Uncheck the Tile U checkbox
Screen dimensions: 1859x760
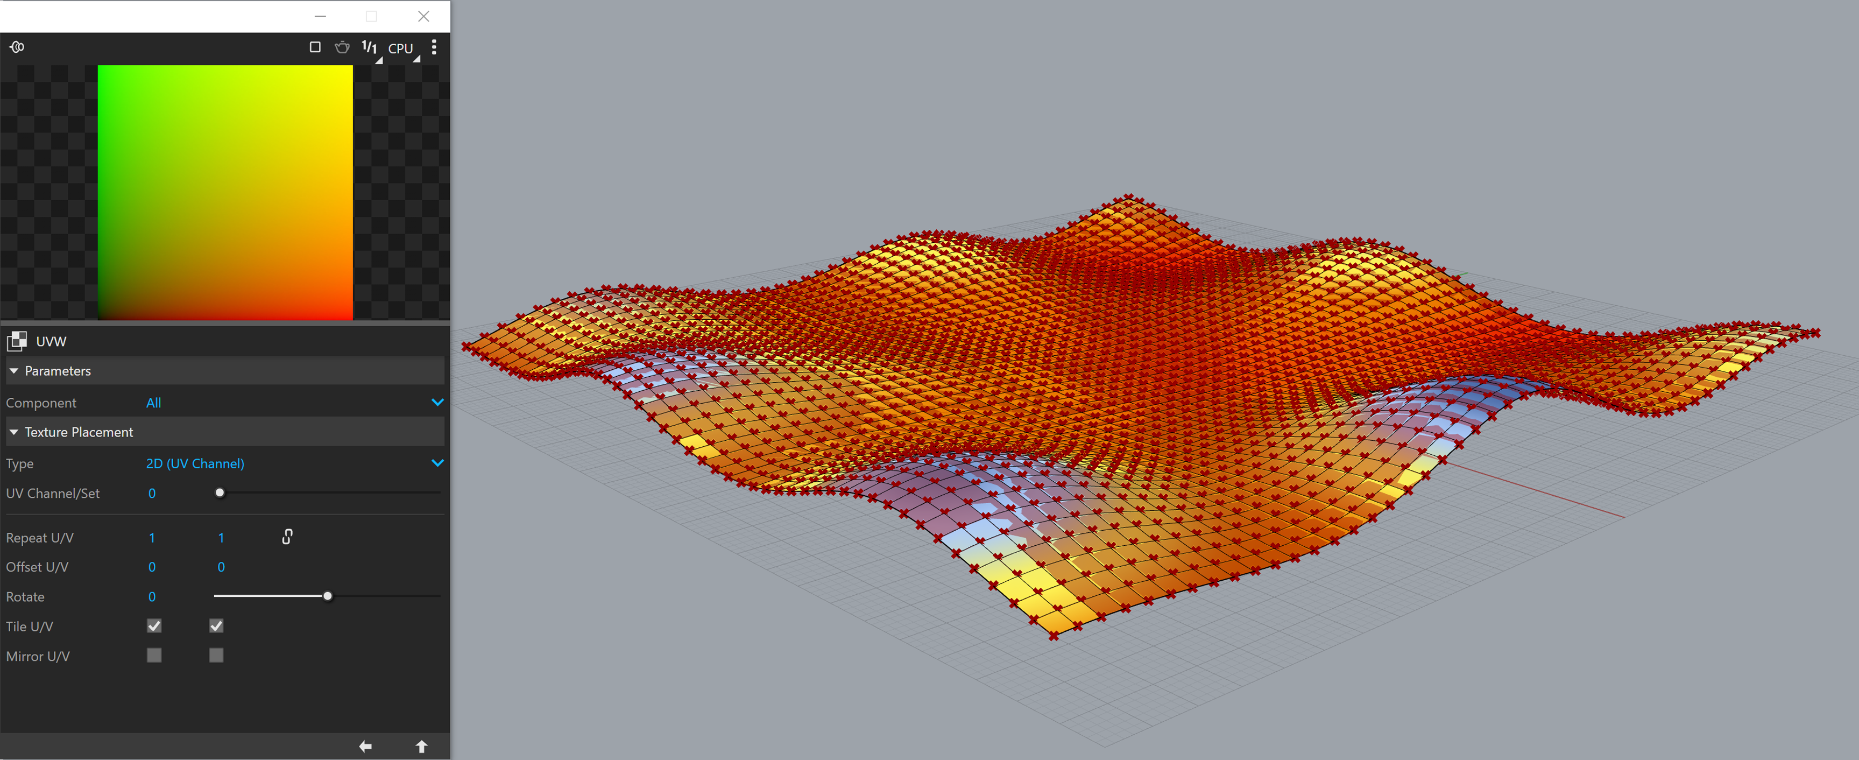154,626
